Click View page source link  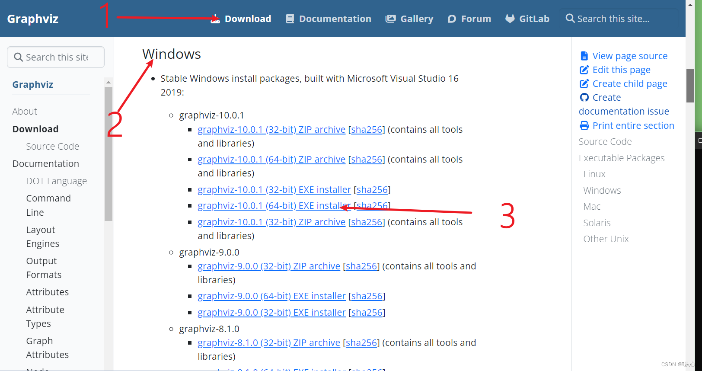point(630,56)
